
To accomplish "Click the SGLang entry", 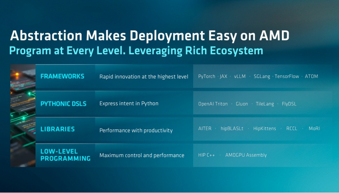I will 262,76.
